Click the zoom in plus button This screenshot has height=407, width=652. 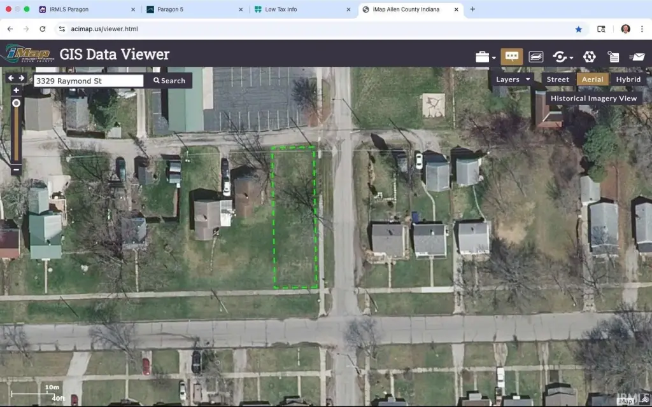(17, 91)
